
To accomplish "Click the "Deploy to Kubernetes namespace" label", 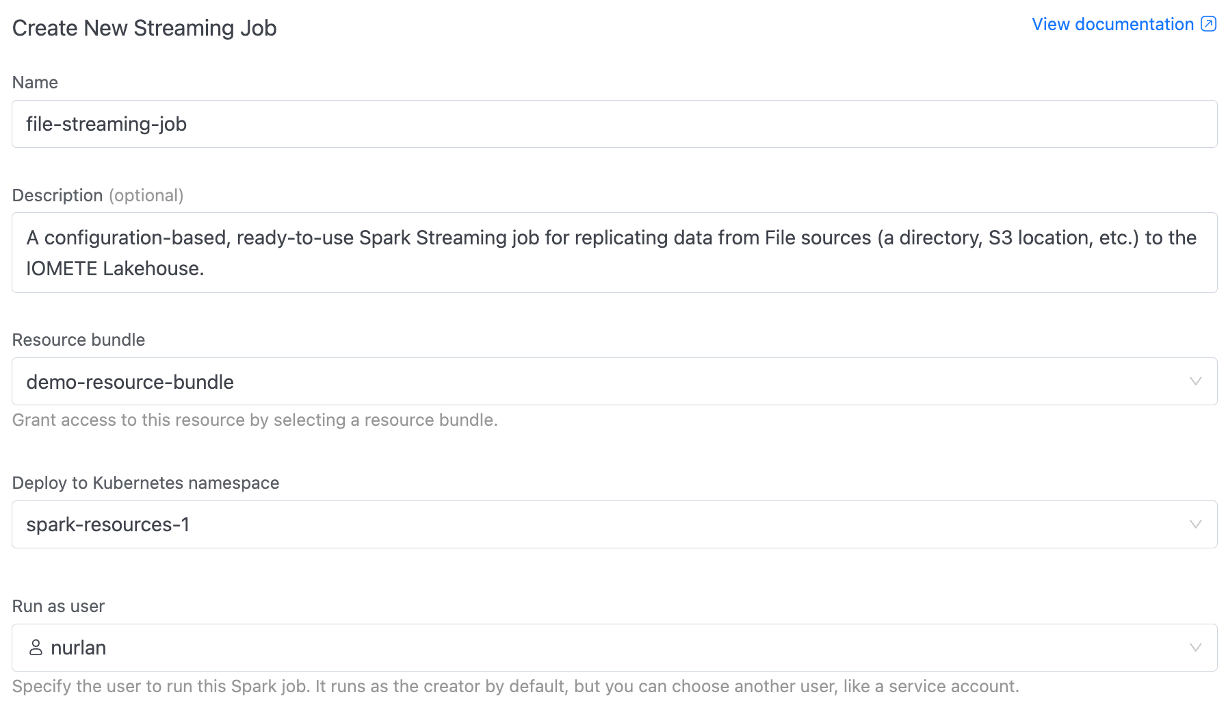I will [146, 483].
